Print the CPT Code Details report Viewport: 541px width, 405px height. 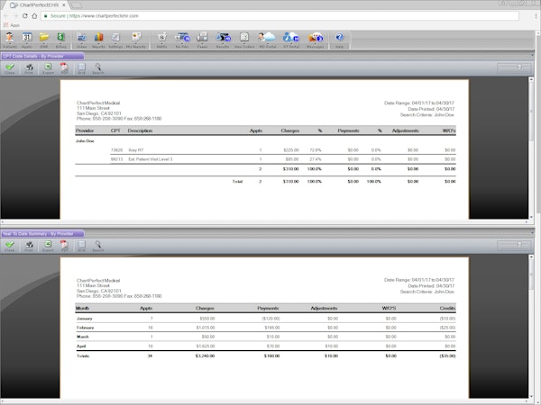point(28,68)
